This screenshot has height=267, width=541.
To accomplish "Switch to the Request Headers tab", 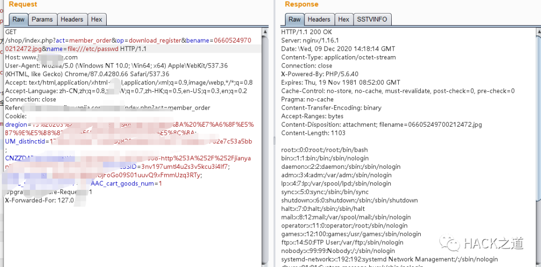I will tap(72, 20).
